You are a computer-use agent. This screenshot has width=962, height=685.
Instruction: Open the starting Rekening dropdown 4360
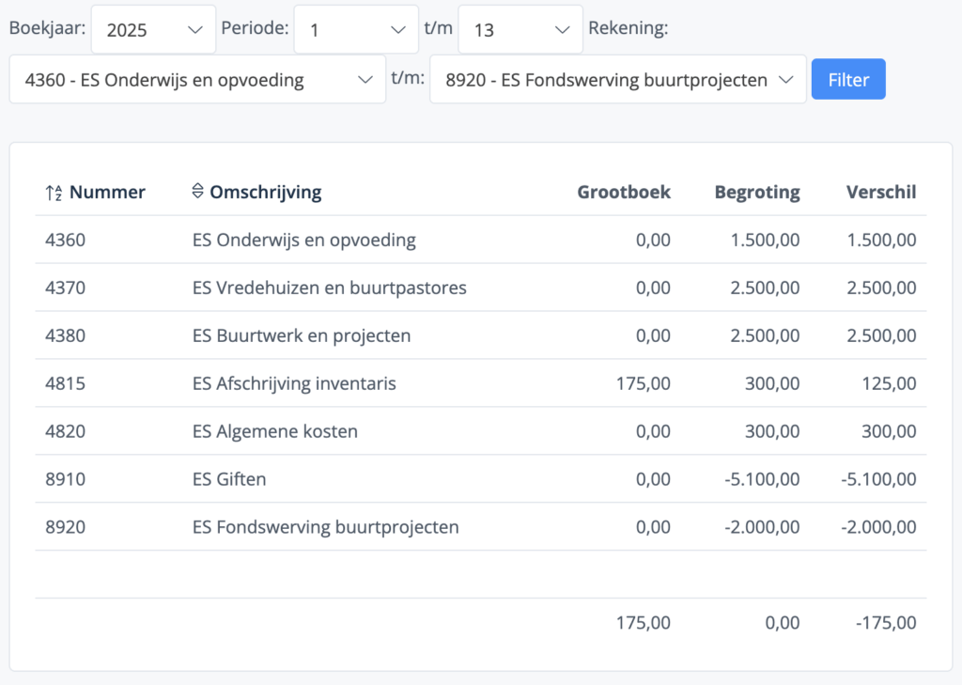point(197,80)
